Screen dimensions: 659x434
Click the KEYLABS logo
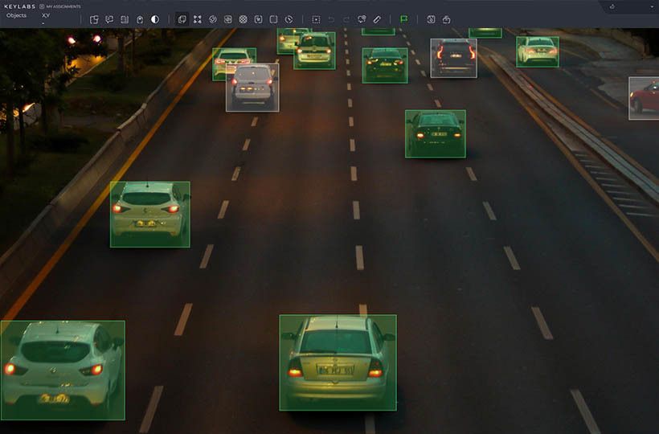click(x=20, y=6)
